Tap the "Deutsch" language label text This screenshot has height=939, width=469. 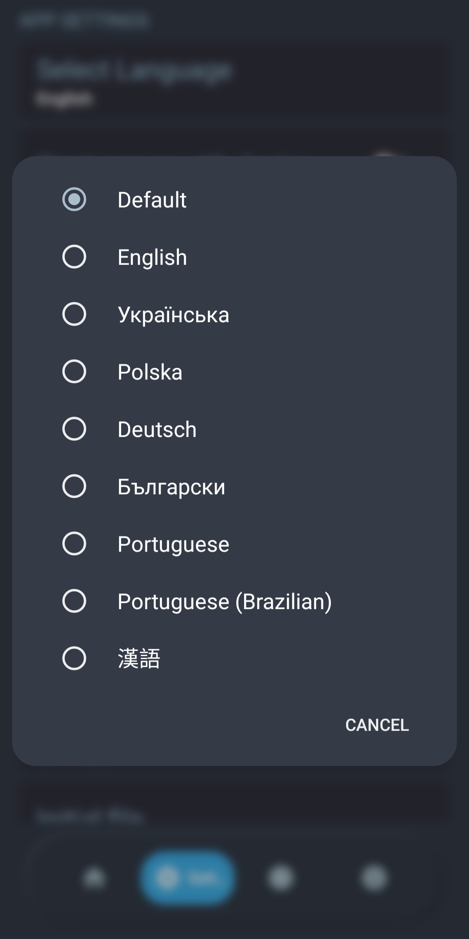(157, 430)
